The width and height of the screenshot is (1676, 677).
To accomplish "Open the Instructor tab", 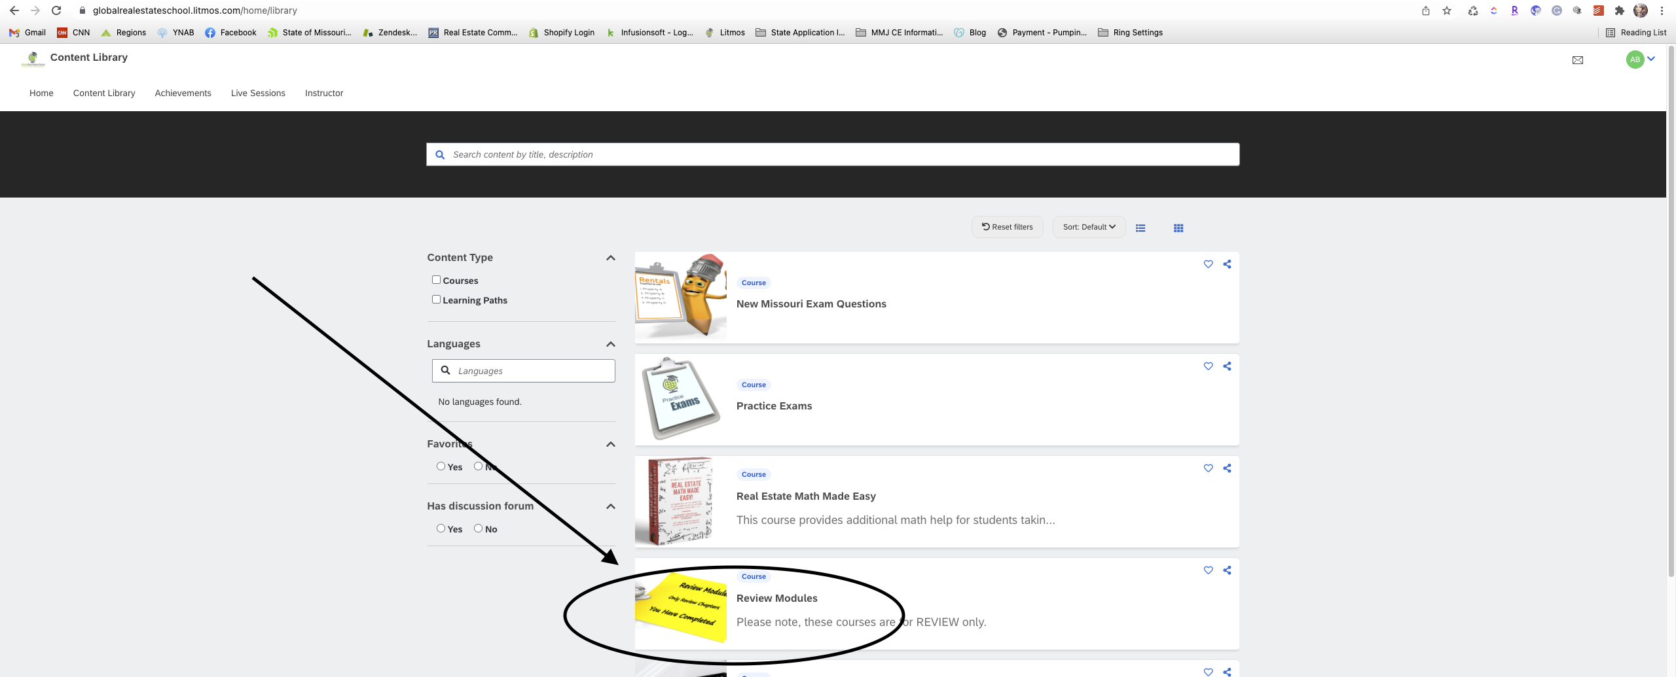I will tap(324, 93).
